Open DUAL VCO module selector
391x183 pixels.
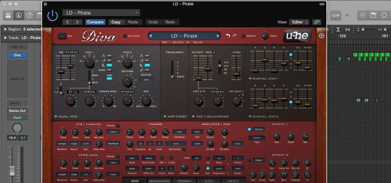66,117
